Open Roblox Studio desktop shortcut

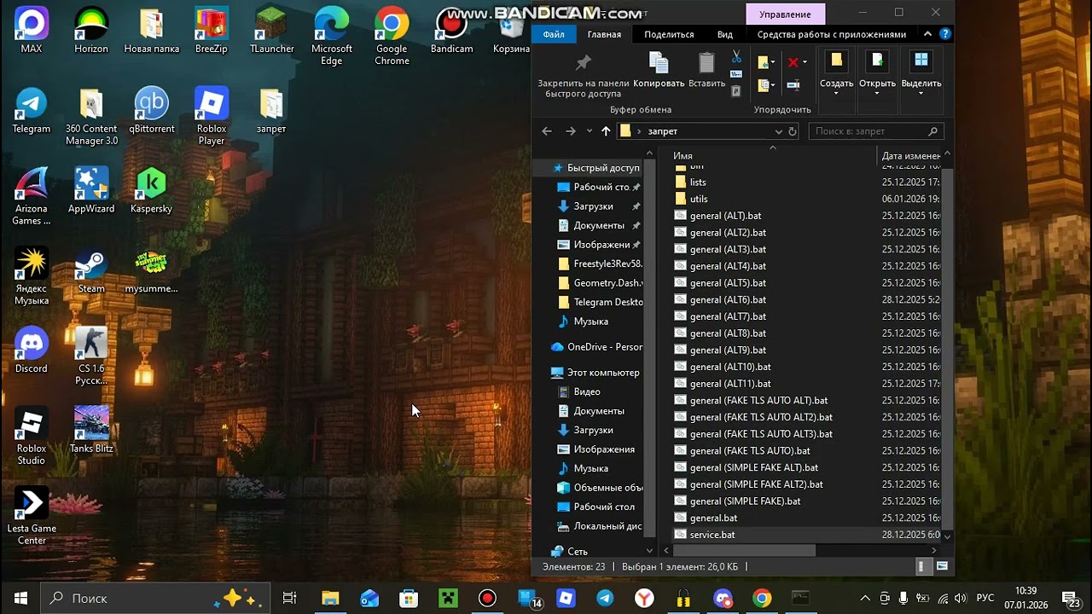pyautogui.click(x=32, y=436)
